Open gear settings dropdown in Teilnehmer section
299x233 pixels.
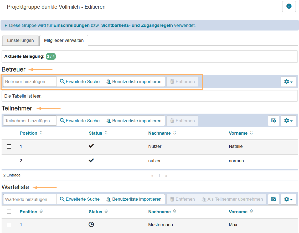click(288, 121)
